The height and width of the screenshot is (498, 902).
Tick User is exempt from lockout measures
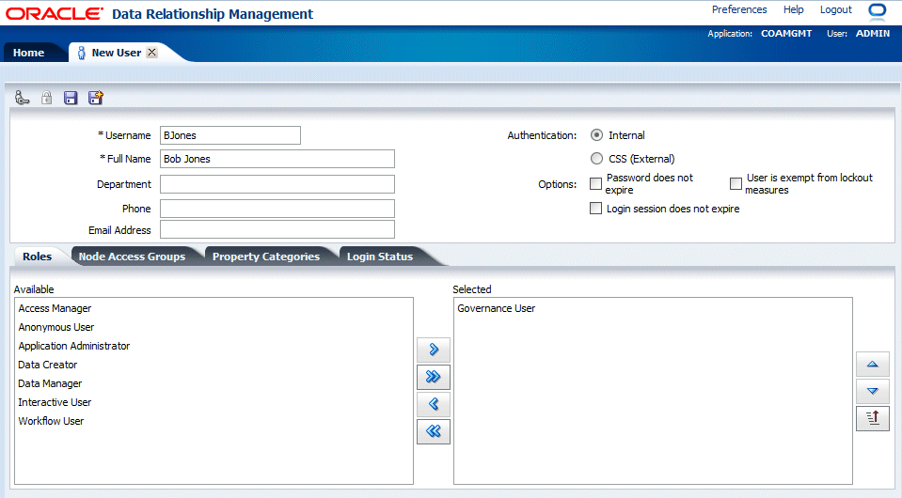(x=736, y=184)
